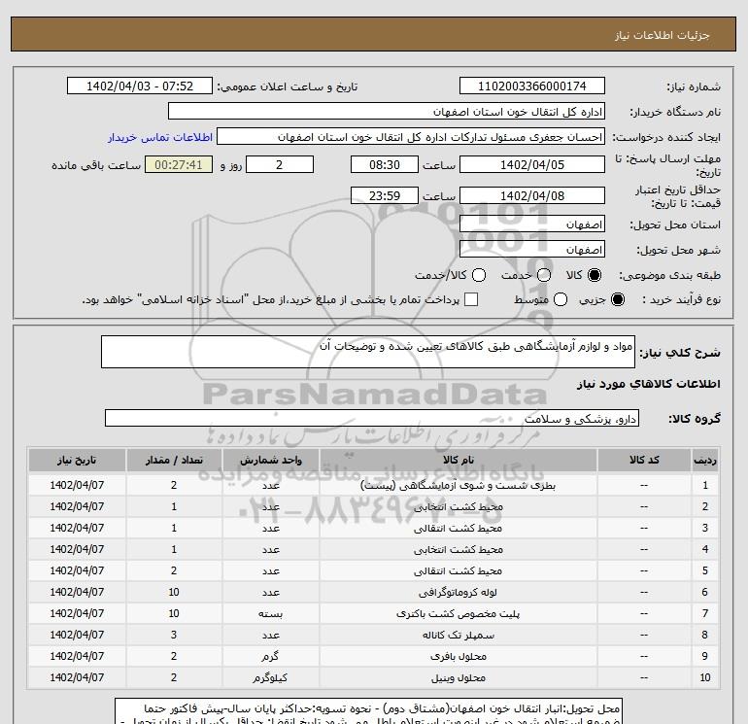Click the واحد شمارش column header

(x=270, y=460)
